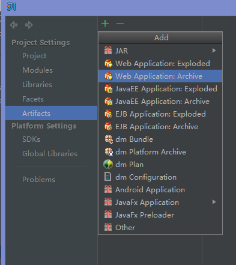This screenshot has width=236, height=265.
Task: Click the green plus Add artifact icon
Action: 105,23
